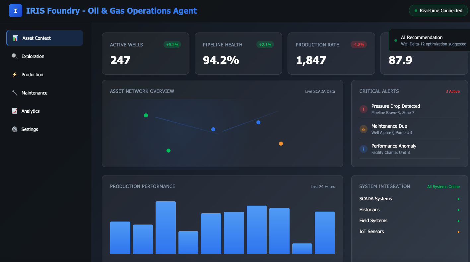Image resolution: width=470 pixels, height=262 pixels.
Task: Click the Maintenance wrench icon
Action: point(15,93)
